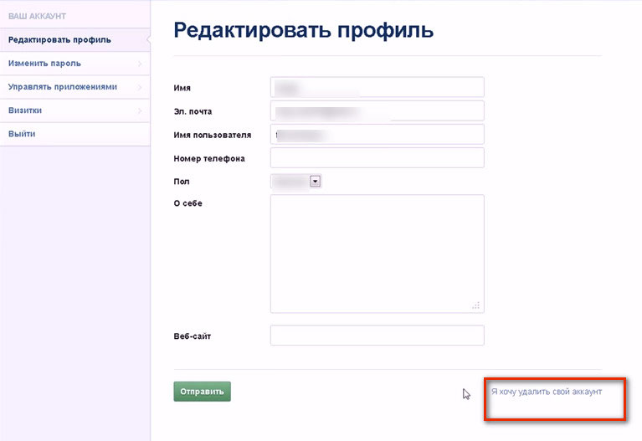The height and width of the screenshot is (441, 642).
Task: Click chevron arrow beside 'Управлять приложениями'
Action: click(139, 87)
